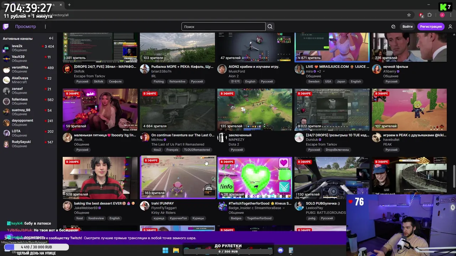
Task: Collapse the Активные каналы sidebar
Action: (x=51, y=38)
